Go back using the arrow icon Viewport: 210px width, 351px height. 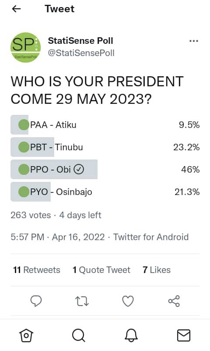(x=16, y=9)
